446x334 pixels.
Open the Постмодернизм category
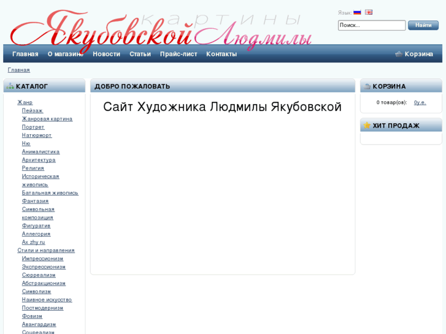43,308
